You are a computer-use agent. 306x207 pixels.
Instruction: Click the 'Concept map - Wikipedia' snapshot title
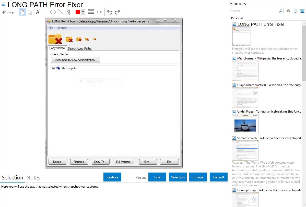click(269, 190)
